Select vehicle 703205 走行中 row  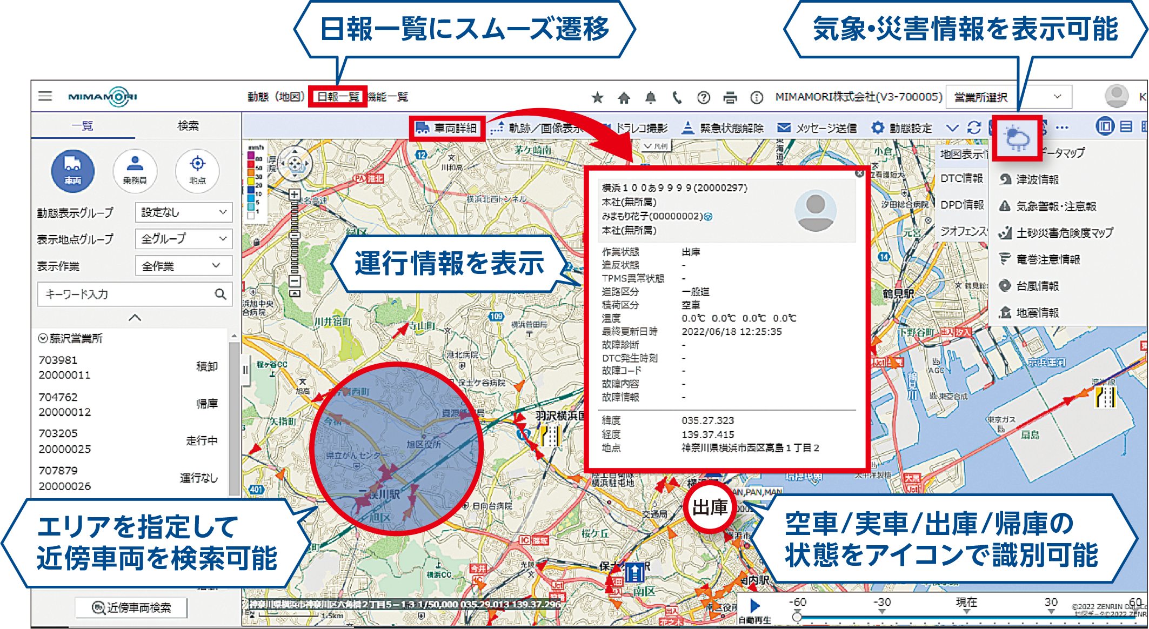129,441
